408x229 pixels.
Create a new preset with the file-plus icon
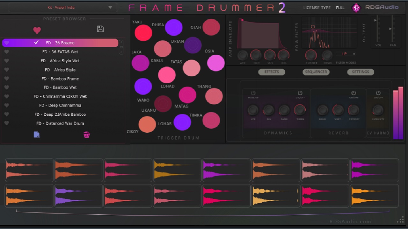37,135
